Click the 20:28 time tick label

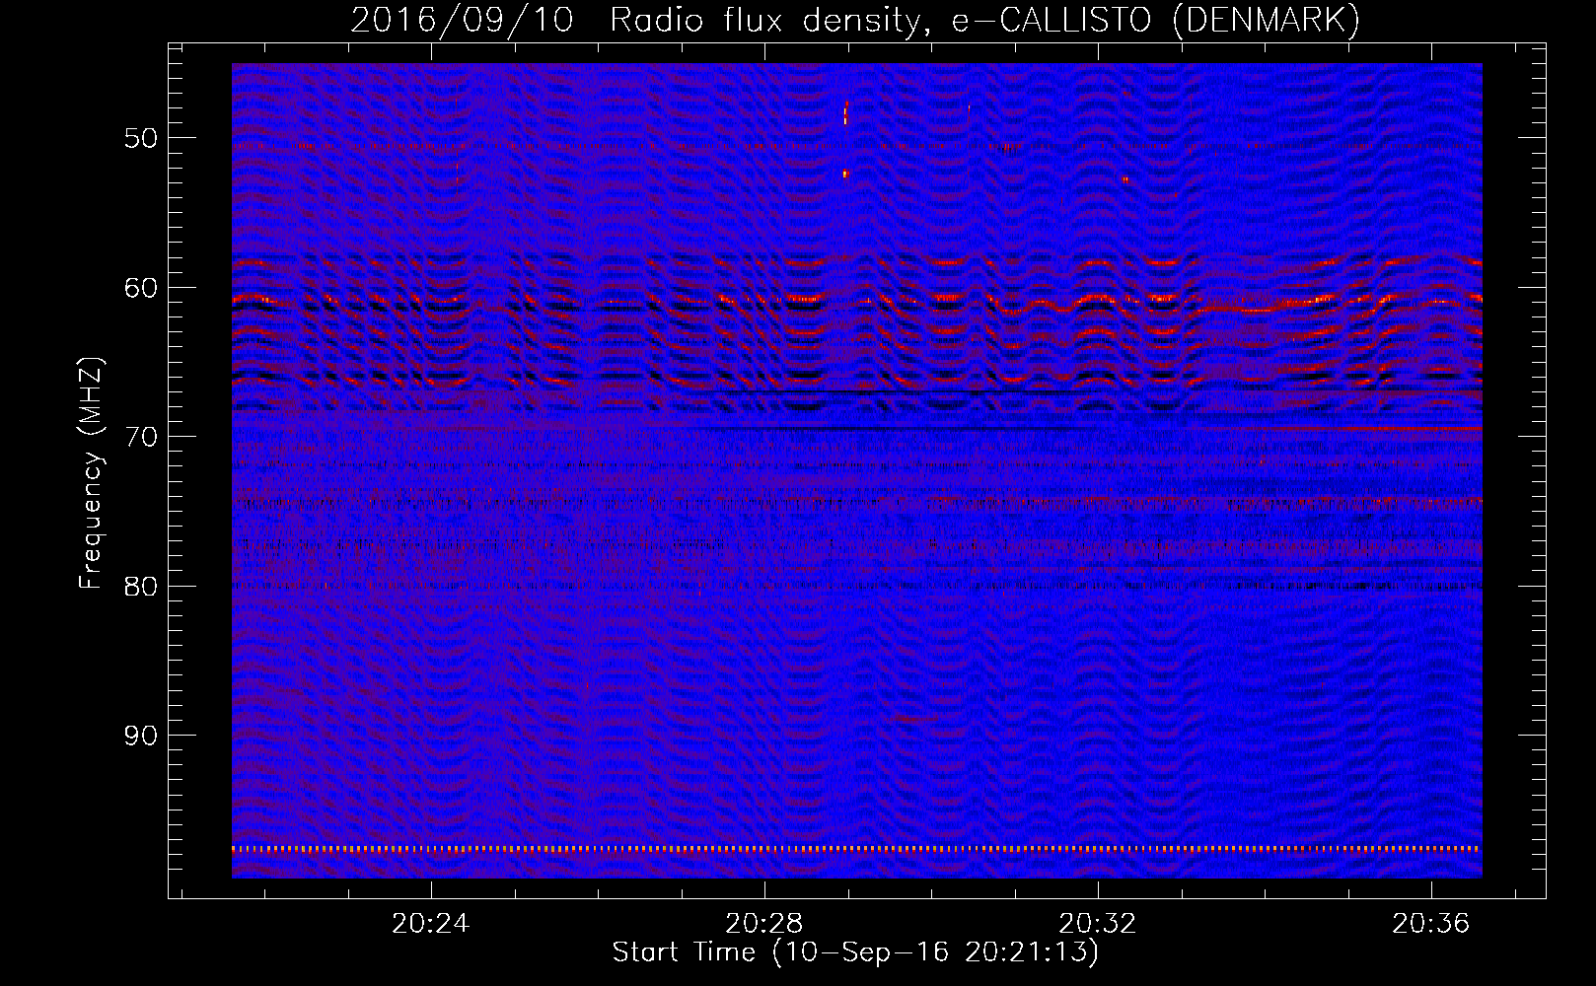click(763, 924)
